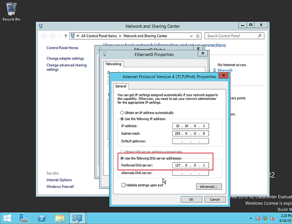Close the Ethernet0 Properties dialog
292x224 pixels.
tap(203, 53)
